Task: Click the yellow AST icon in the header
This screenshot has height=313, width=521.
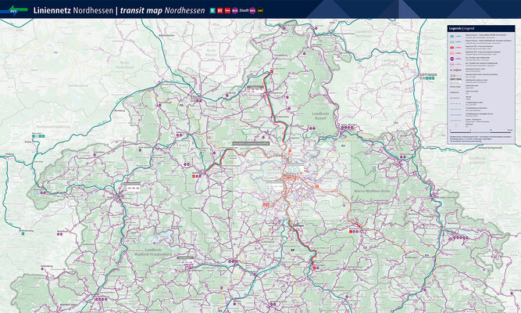Action: point(260,11)
